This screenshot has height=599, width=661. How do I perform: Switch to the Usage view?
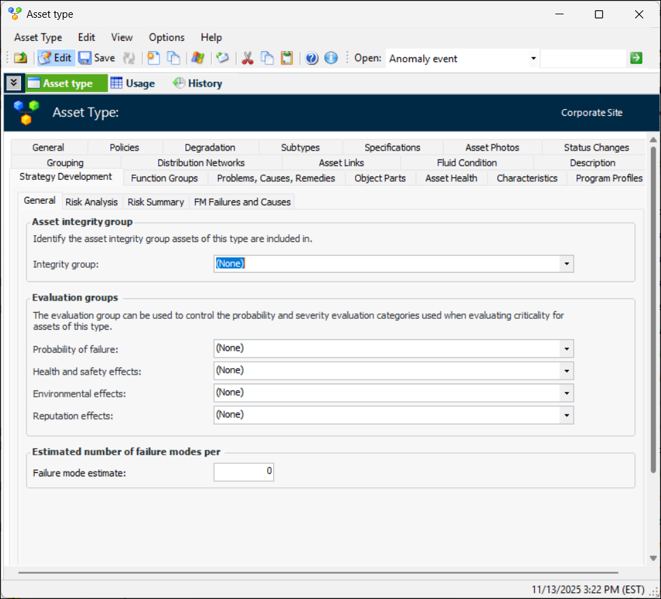pyautogui.click(x=133, y=83)
